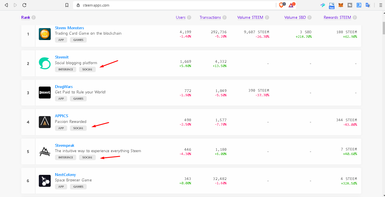385x197 pixels.
Task: Open the NextColony app title link
Action: pos(65,175)
